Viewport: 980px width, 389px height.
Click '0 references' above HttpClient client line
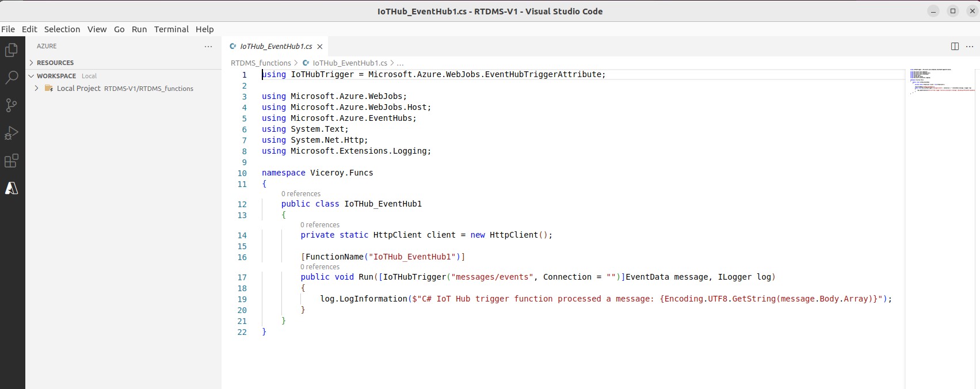coord(320,225)
